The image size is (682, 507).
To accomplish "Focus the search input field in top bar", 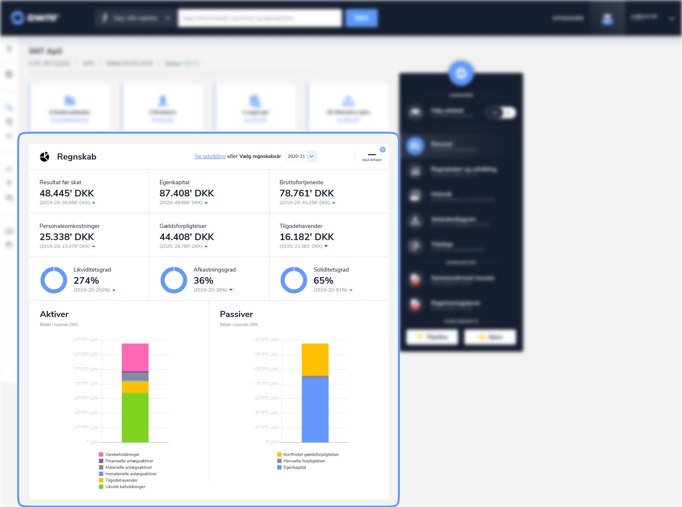I will (x=260, y=18).
